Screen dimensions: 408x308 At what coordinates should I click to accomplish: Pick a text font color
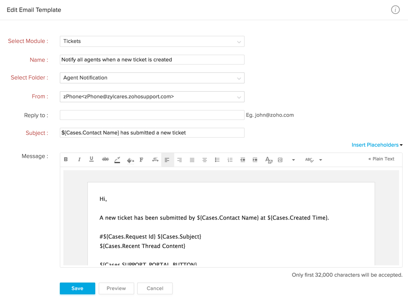pos(117,160)
